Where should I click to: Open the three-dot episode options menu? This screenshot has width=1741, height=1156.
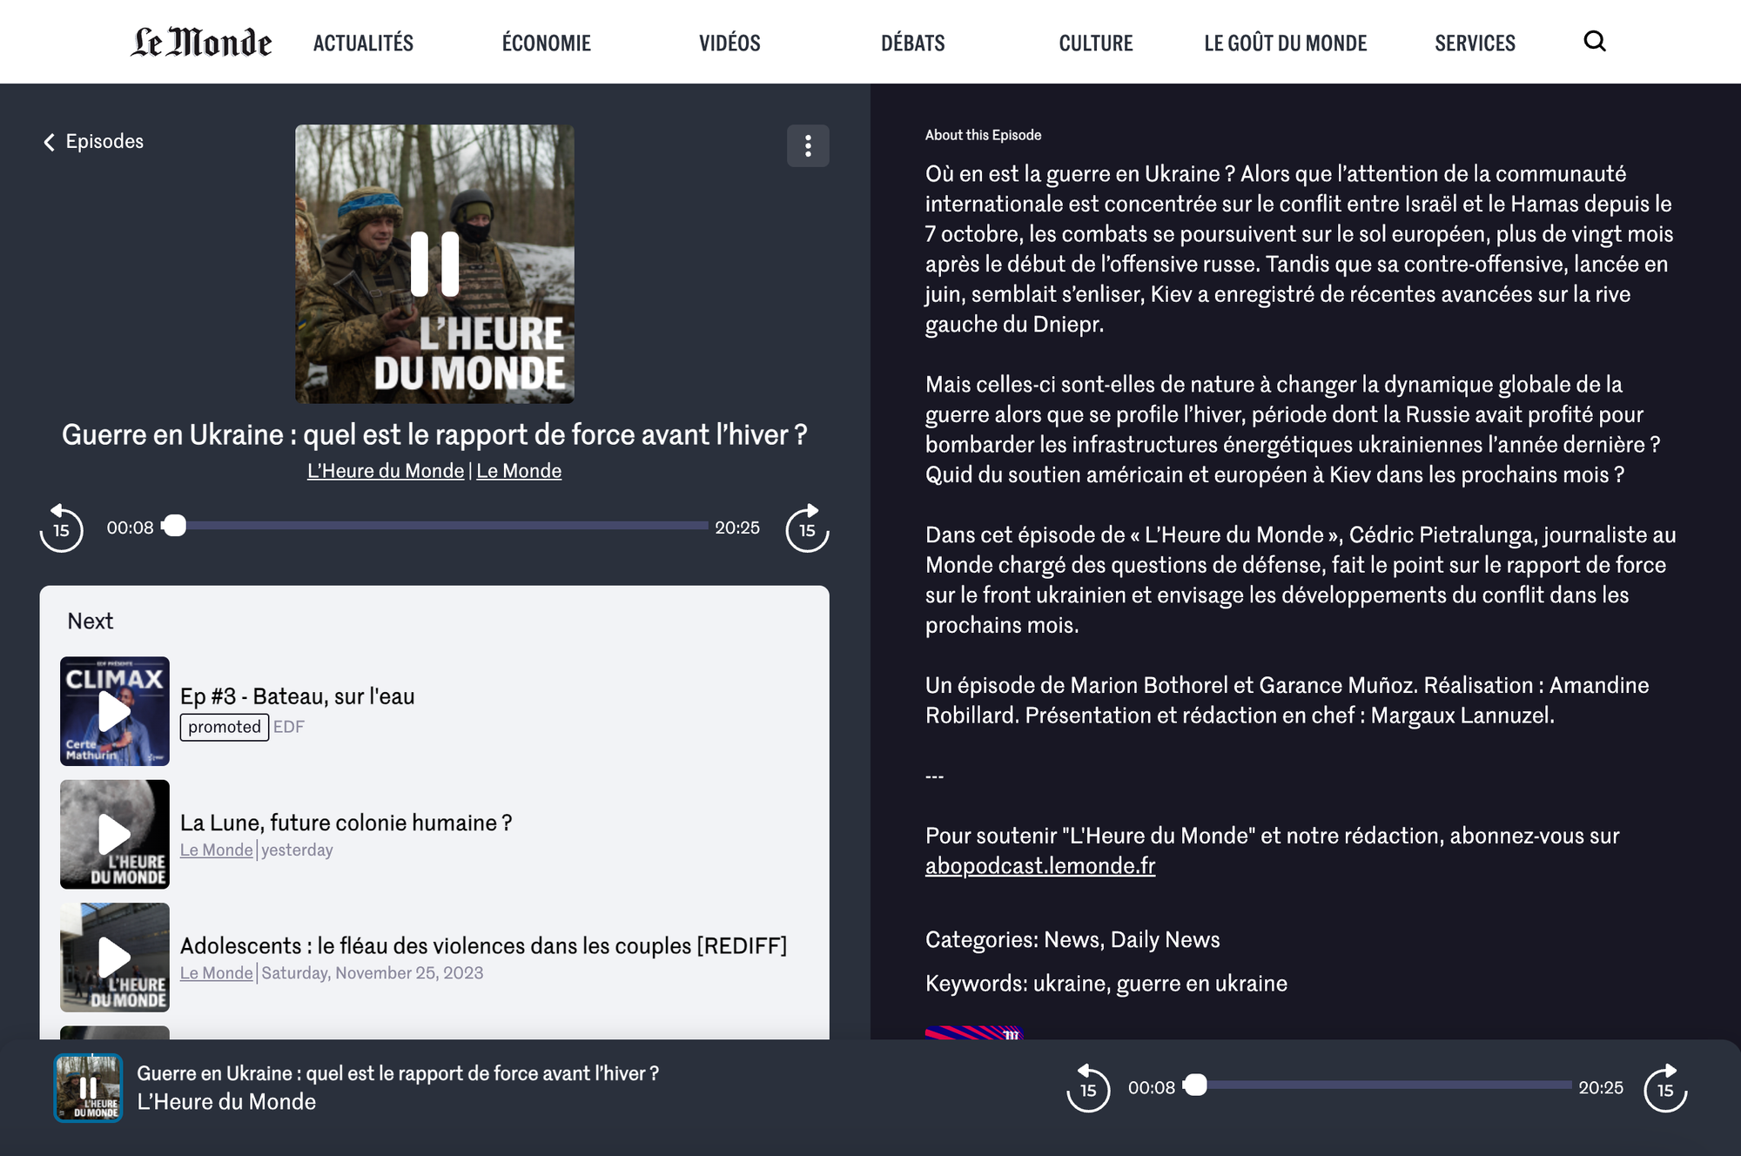coord(808,145)
